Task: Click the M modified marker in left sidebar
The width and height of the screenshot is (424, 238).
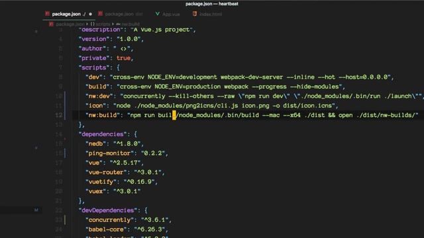Action: [x=36, y=210]
